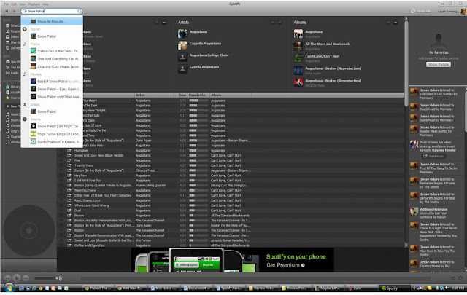Click the user profile avatar

point(463,12)
